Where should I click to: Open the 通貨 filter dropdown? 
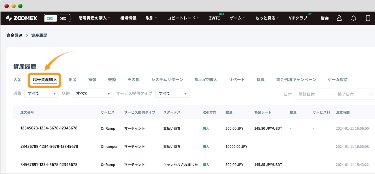(x=42, y=93)
